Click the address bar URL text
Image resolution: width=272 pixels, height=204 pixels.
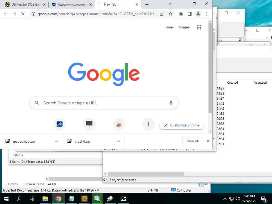click(97, 14)
